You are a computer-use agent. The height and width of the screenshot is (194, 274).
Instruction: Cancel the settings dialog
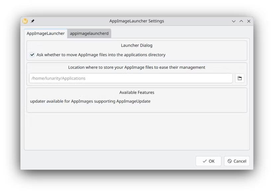coord(237,161)
